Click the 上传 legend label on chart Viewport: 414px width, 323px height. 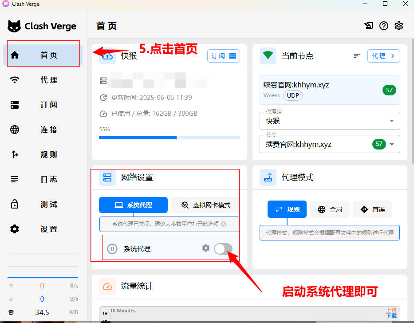pyautogui.click(x=391, y=310)
